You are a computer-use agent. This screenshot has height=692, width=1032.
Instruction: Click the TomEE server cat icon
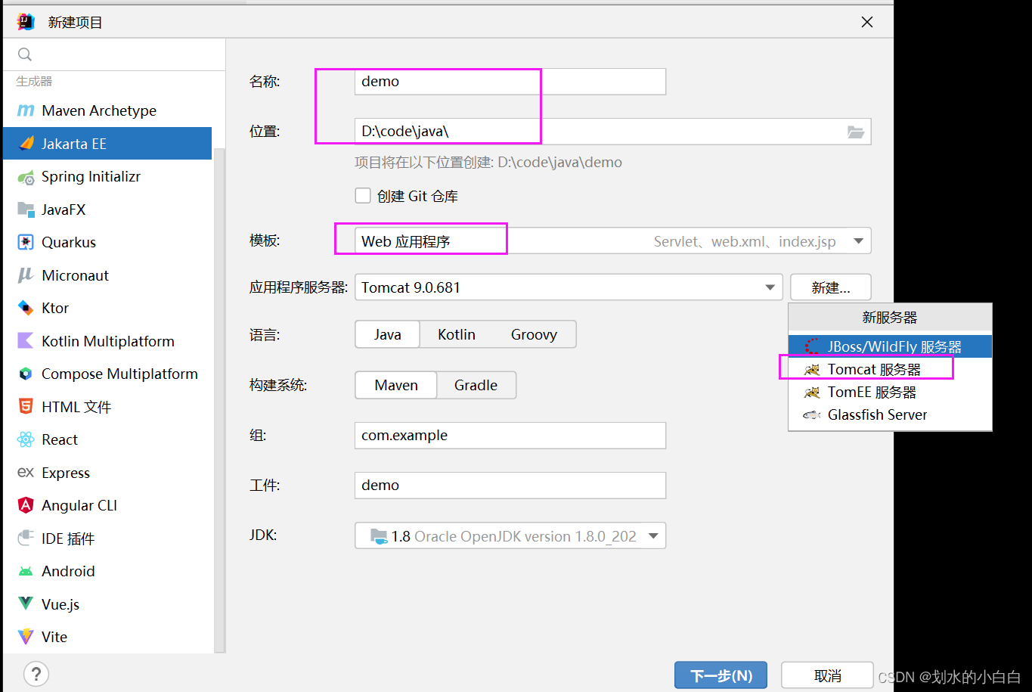pos(812,393)
